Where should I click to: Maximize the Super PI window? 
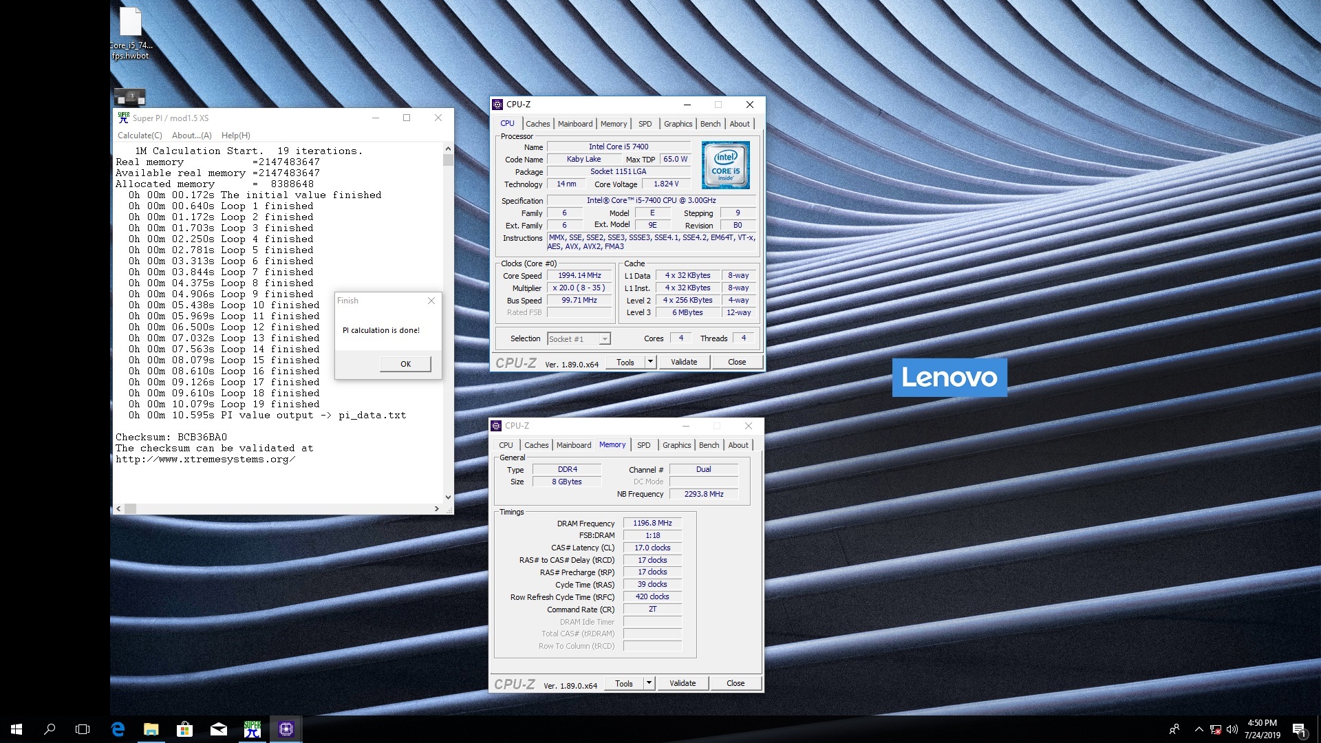coord(407,118)
